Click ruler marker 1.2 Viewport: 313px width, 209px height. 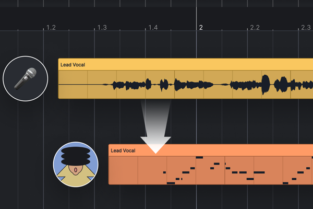pyautogui.click(x=51, y=27)
